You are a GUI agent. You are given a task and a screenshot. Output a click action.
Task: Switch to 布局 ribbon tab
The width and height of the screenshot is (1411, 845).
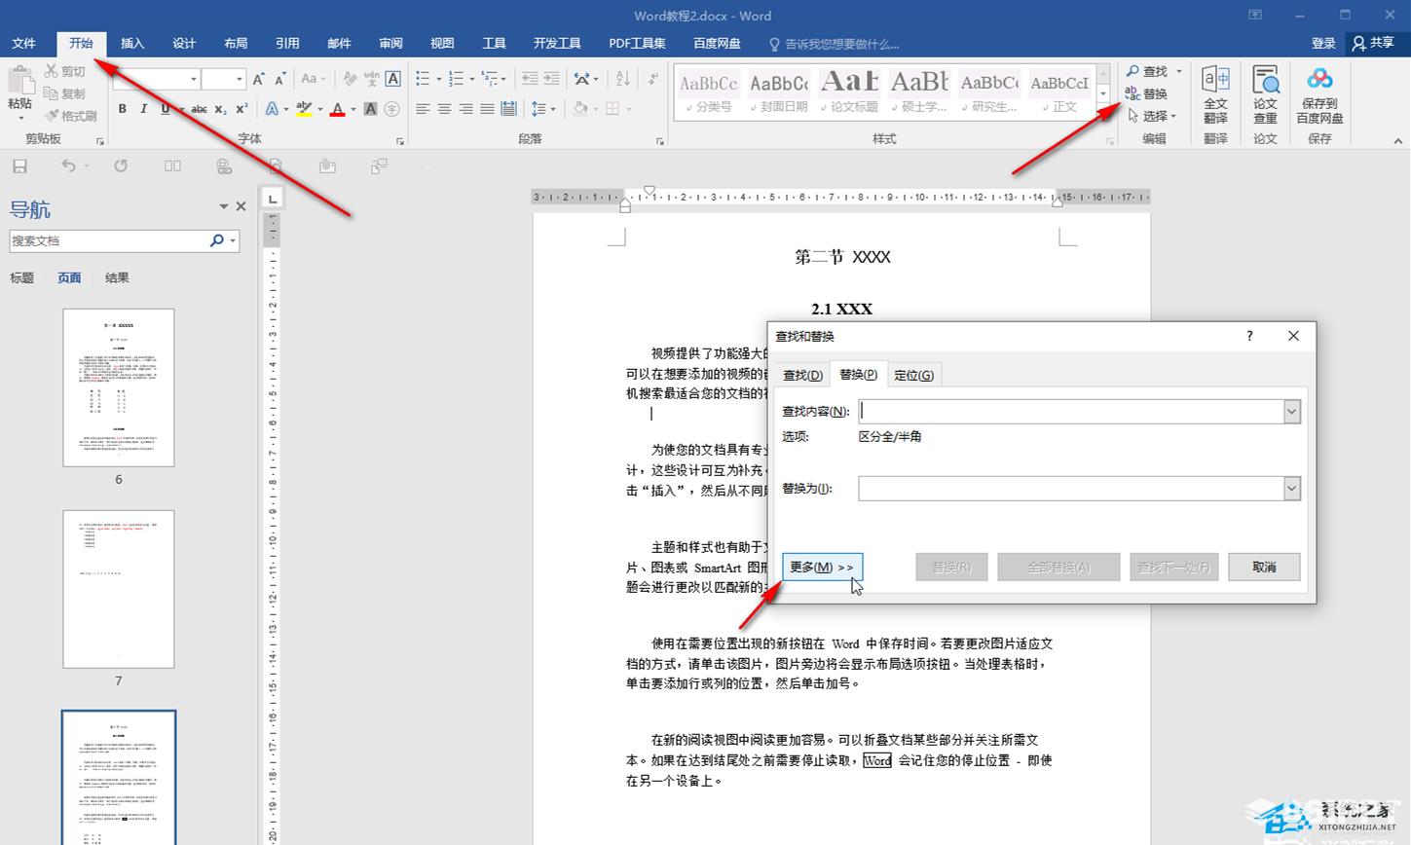click(x=236, y=43)
